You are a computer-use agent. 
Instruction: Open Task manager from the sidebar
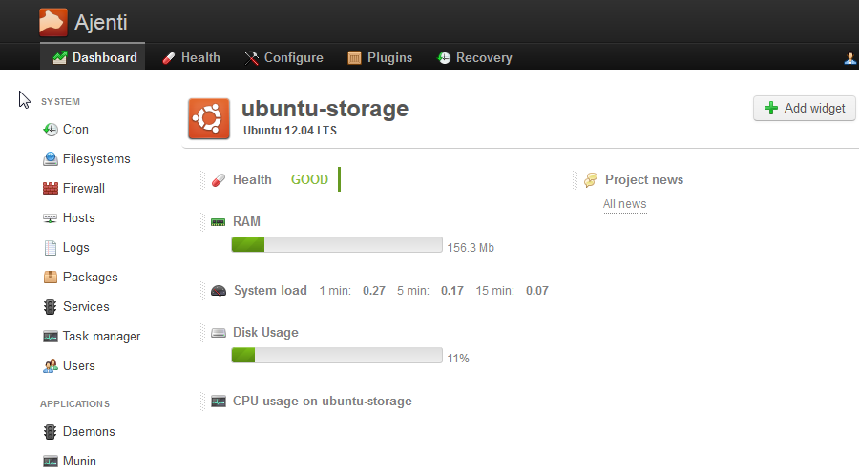92,336
